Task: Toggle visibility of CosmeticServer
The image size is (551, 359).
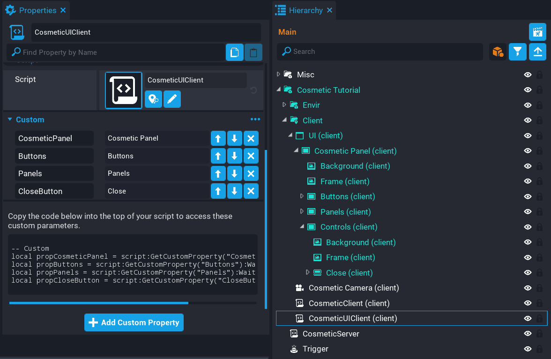Action: (x=528, y=333)
